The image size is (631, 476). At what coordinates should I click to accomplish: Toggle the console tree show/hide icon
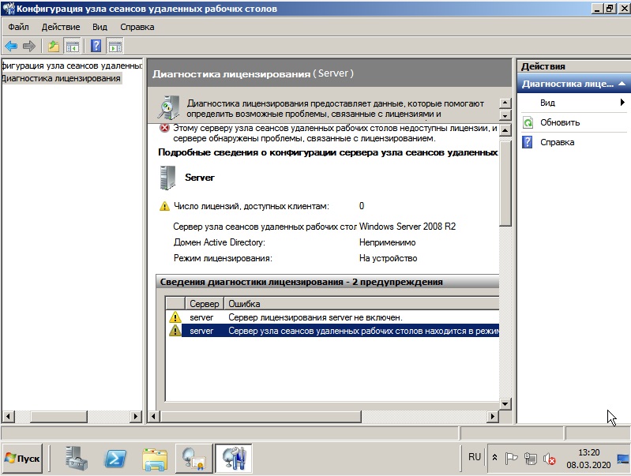[x=73, y=47]
